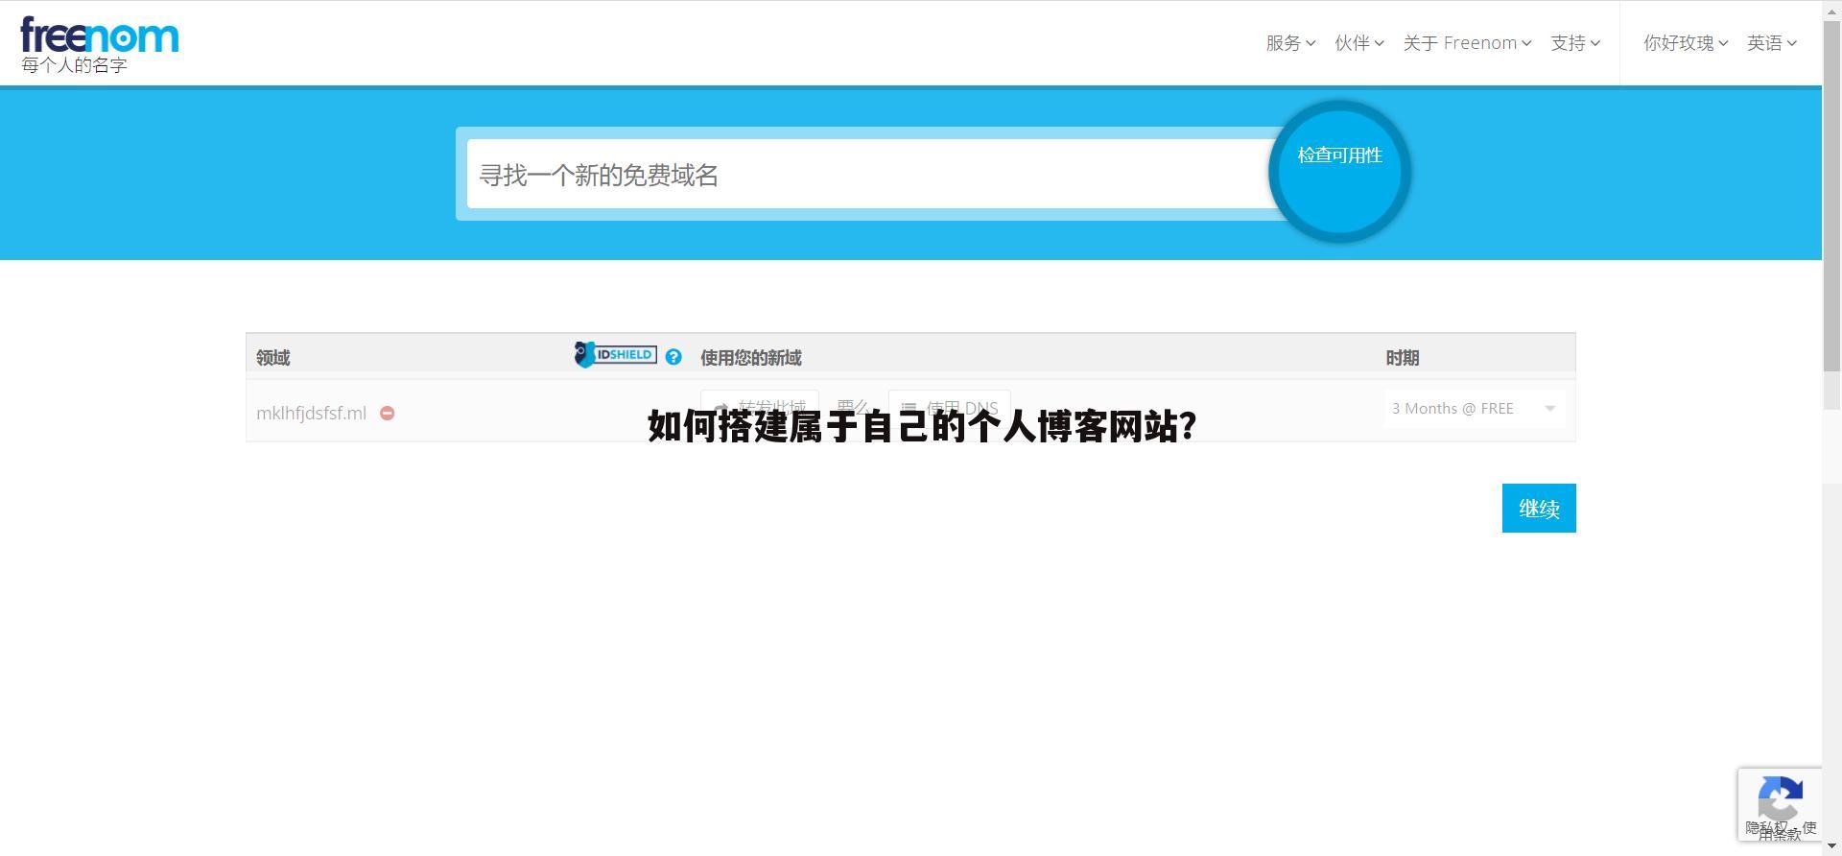Image resolution: width=1842 pixels, height=856 pixels.
Task: Click the IDSHIELD help question icon
Action: tap(673, 357)
